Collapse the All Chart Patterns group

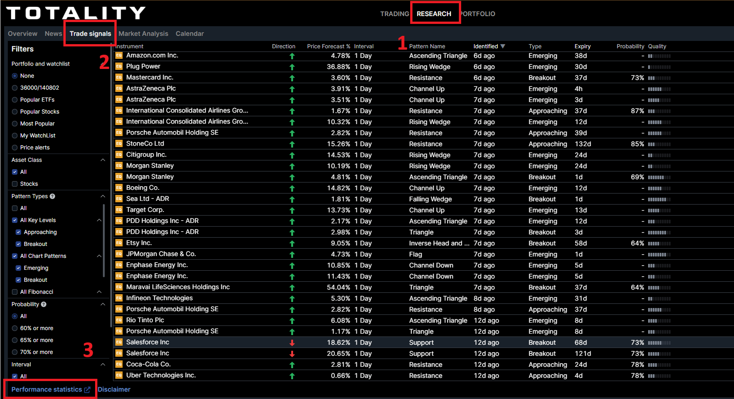[x=99, y=256]
